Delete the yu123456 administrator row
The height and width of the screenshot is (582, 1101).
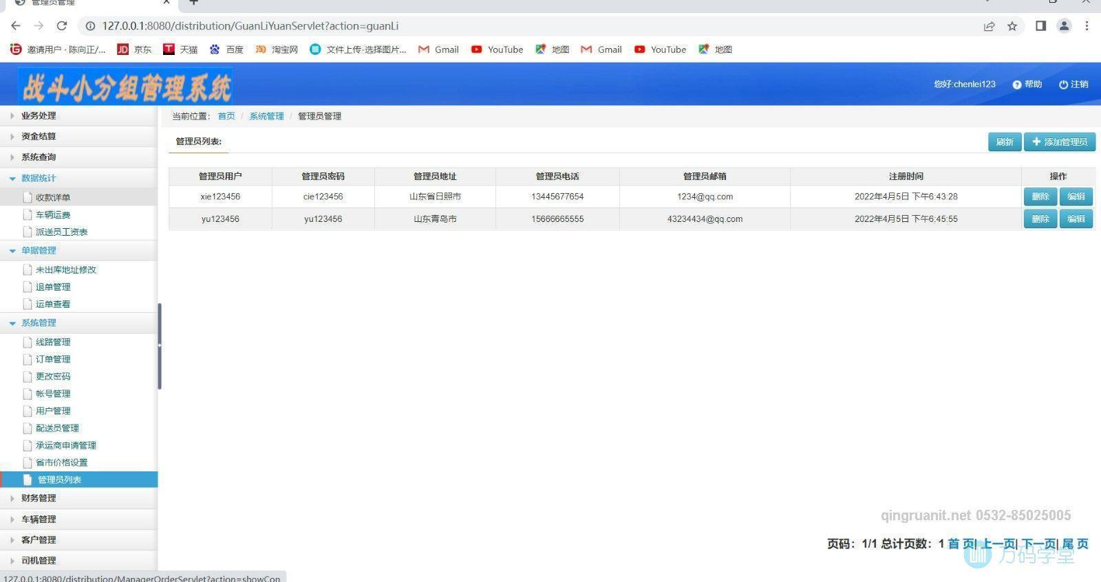[x=1040, y=219]
